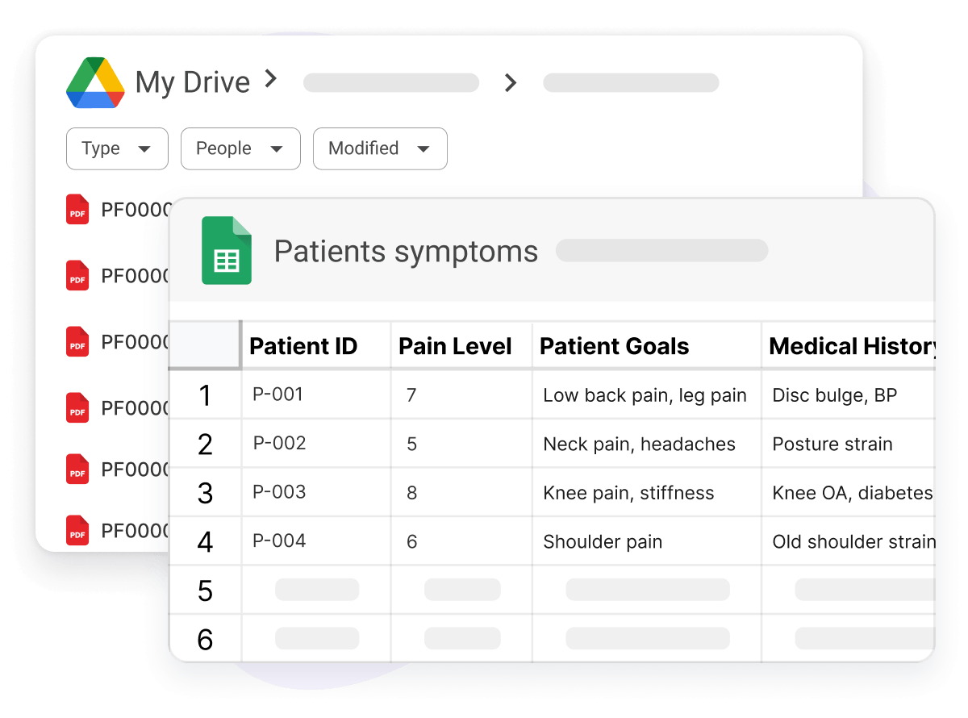Select the 'Shoulder pain' cell
This screenshot has height=718, width=968.
[x=603, y=542]
